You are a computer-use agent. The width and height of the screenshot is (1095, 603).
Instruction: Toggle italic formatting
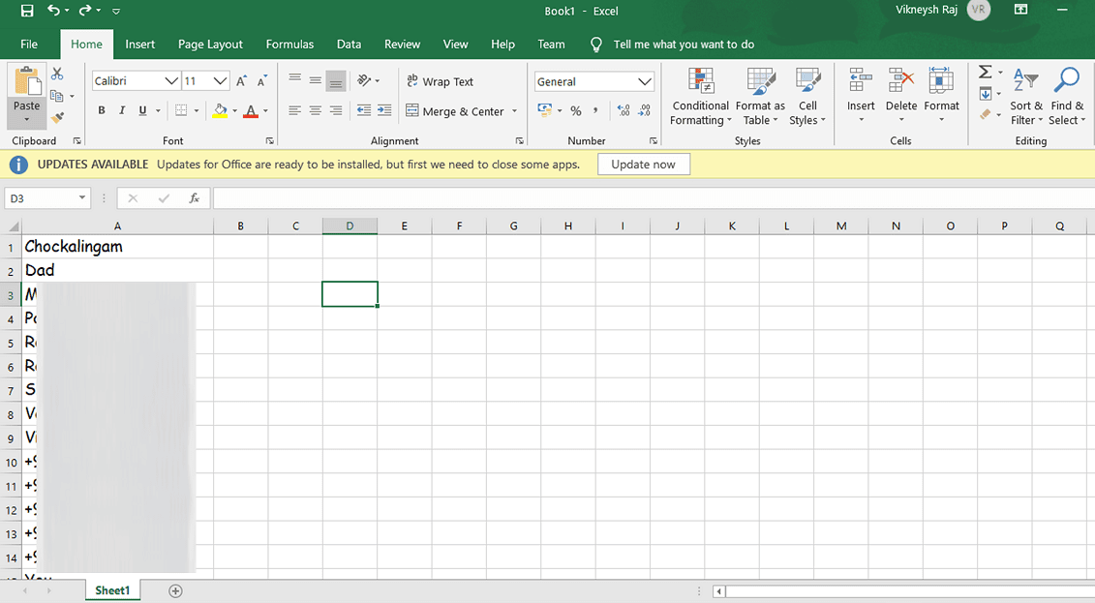point(122,110)
